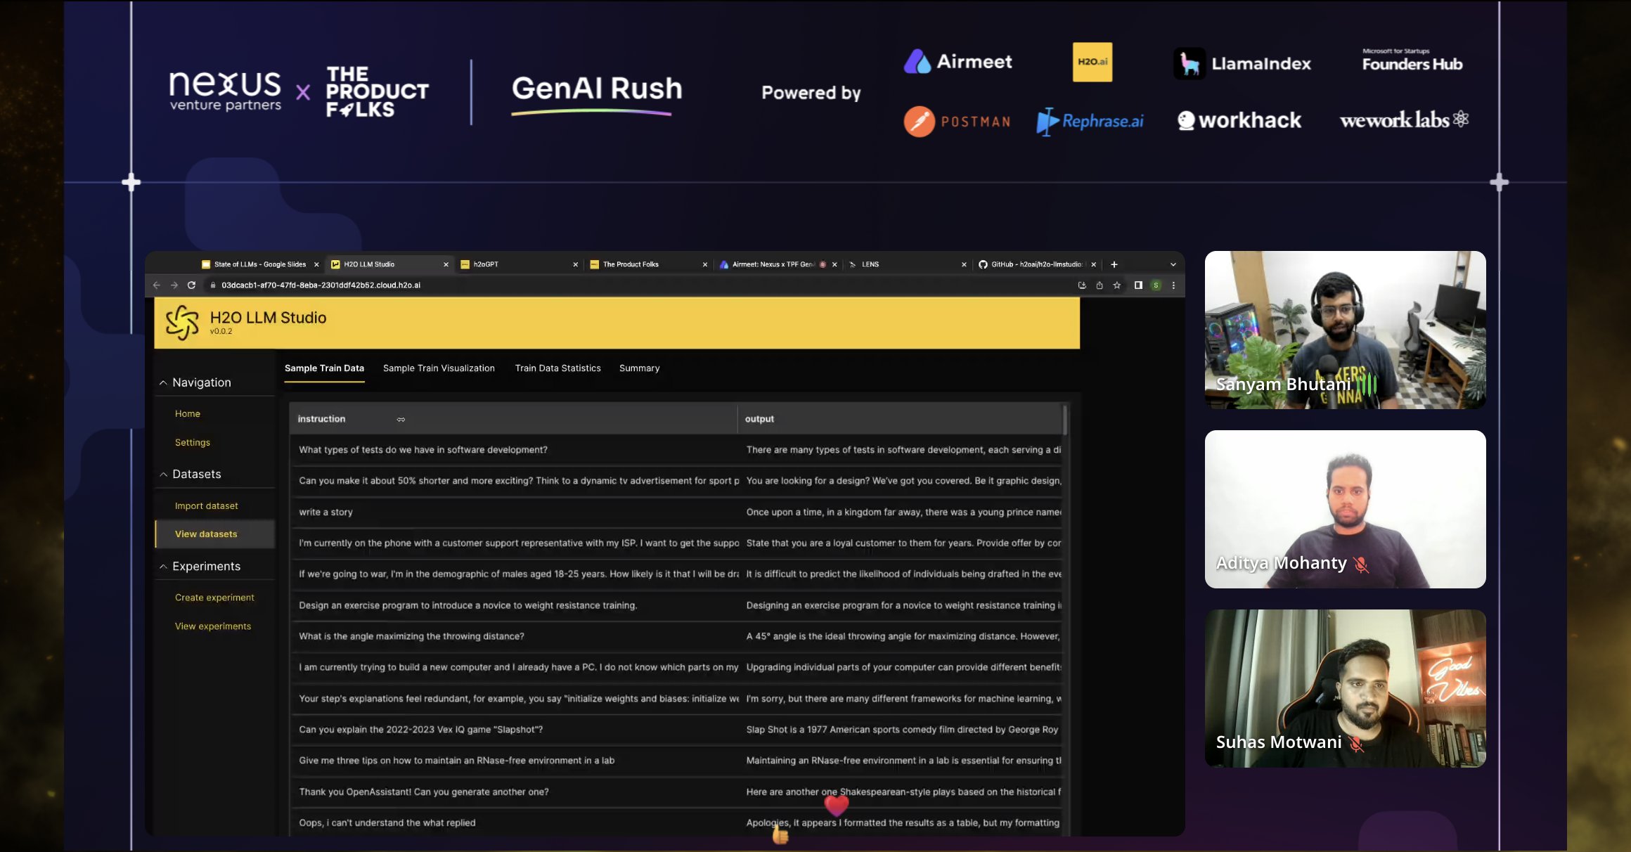Open Chrome's three-dot menu
The image size is (1631, 852).
pos(1173,285)
